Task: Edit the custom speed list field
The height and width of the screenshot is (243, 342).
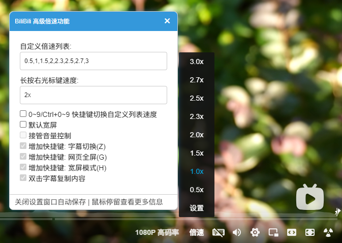Action: (94, 61)
